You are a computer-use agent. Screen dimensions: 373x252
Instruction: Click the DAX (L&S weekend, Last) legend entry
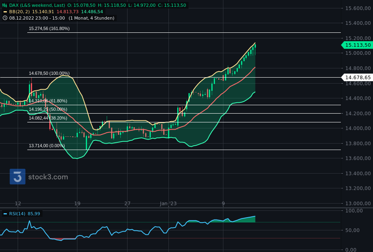[x=36, y=5]
